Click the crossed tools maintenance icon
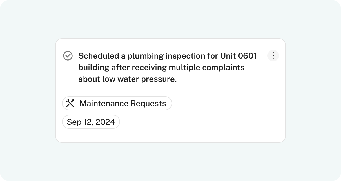This screenshot has height=181, width=341. pyautogui.click(x=70, y=103)
